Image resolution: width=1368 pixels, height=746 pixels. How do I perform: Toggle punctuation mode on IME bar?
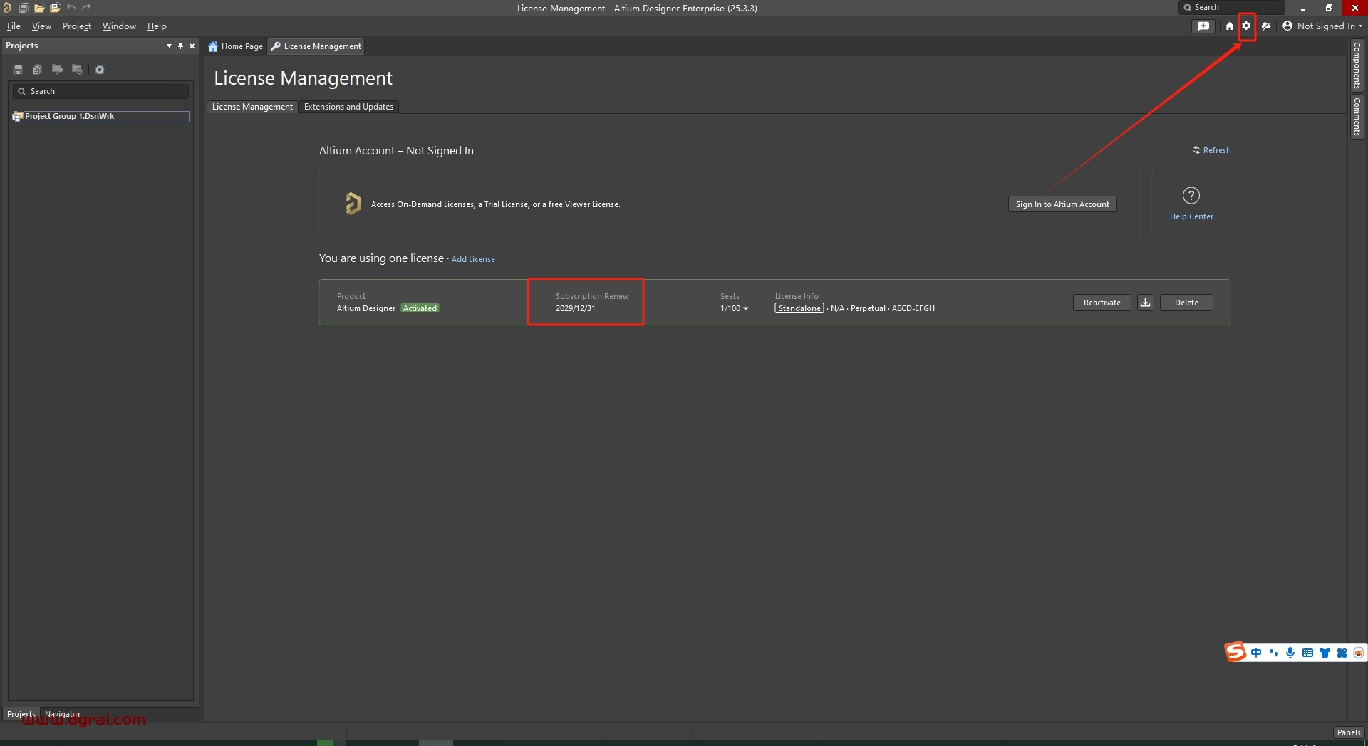[x=1273, y=653]
